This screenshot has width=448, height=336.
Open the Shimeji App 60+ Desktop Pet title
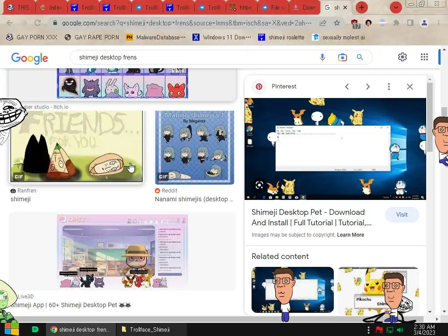[x=70, y=305]
